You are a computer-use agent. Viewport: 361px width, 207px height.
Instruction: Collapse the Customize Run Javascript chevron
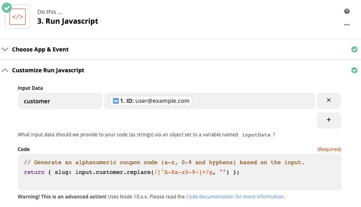pos(5,70)
